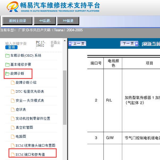Click page icon beside DTC 检查优先级表

click(x=13, y=92)
